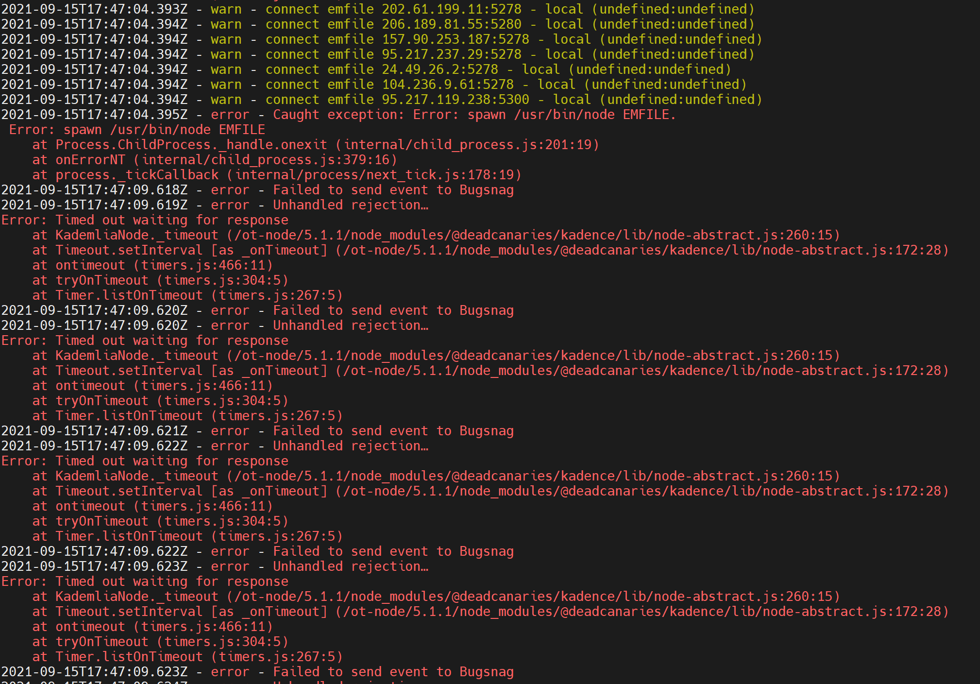This screenshot has height=684, width=980.
Task: Click the address 157.90.253.187:5278 in log
Action: pos(455,39)
